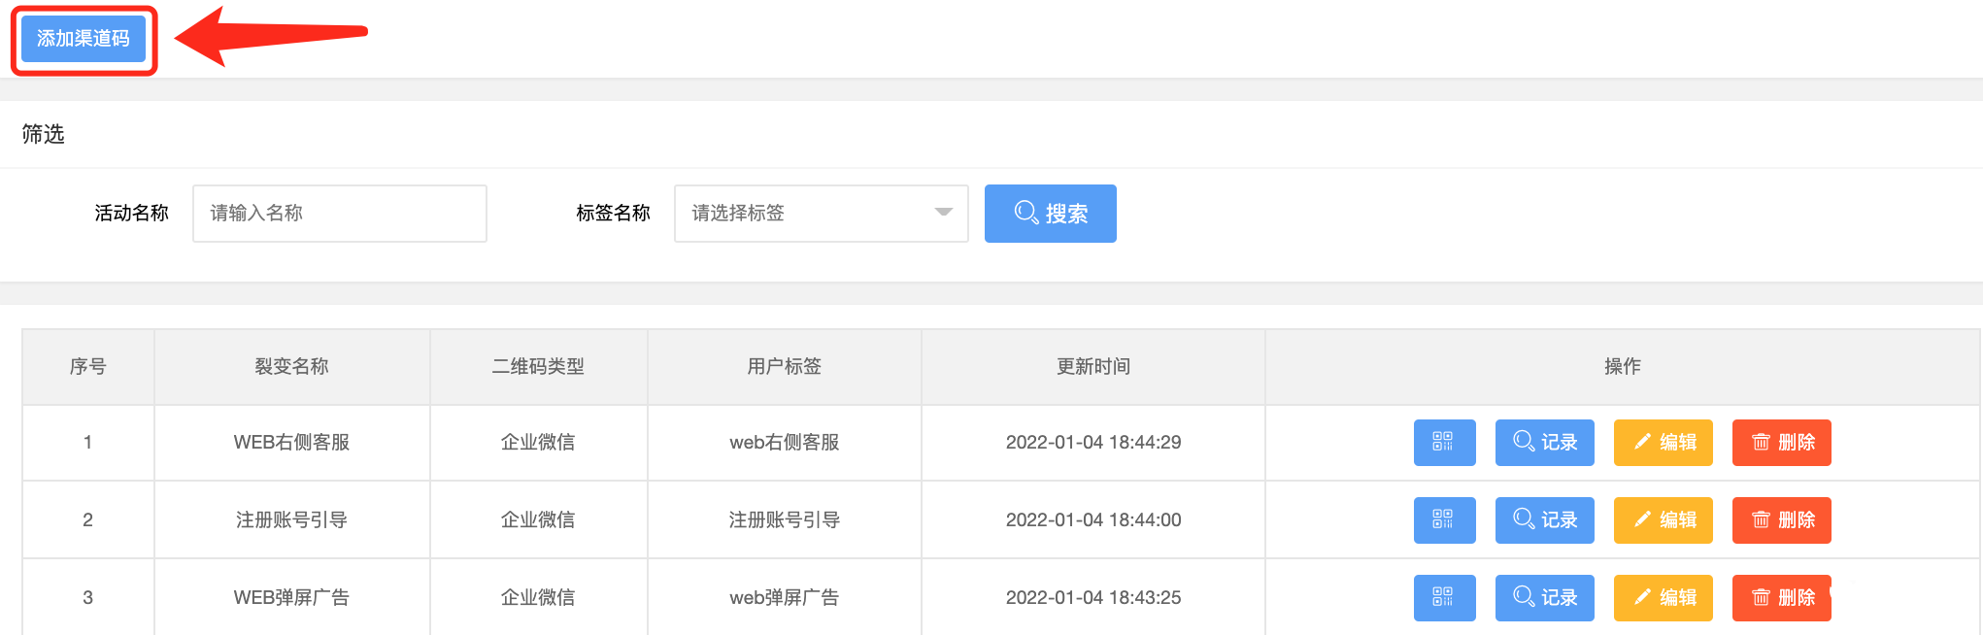Screen dimensions: 1983x635
Task: Edit the WEB右侧客服 channel code
Action: [x=1663, y=443]
